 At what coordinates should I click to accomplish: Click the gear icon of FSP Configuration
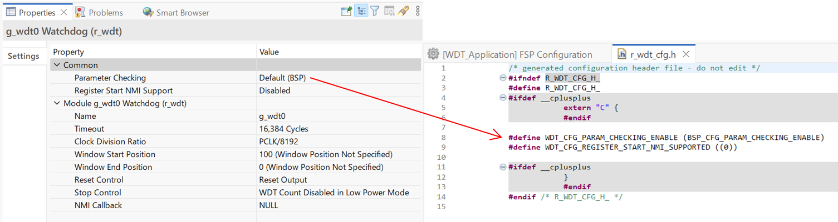tap(433, 54)
